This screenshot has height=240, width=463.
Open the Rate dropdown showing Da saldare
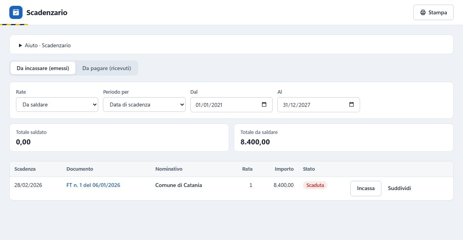(57, 105)
